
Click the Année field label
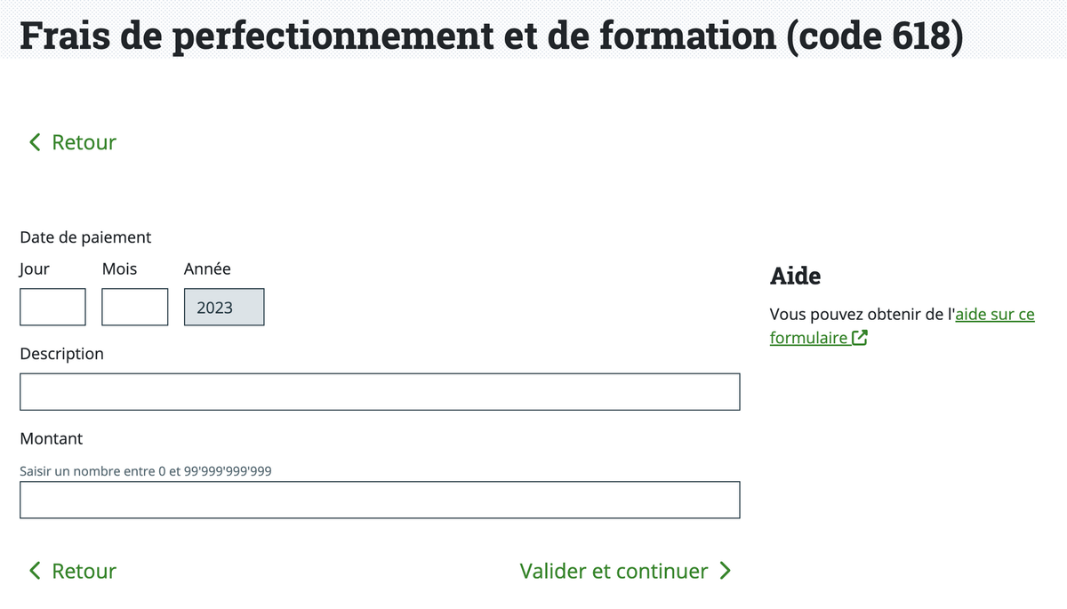[x=207, y=268]
